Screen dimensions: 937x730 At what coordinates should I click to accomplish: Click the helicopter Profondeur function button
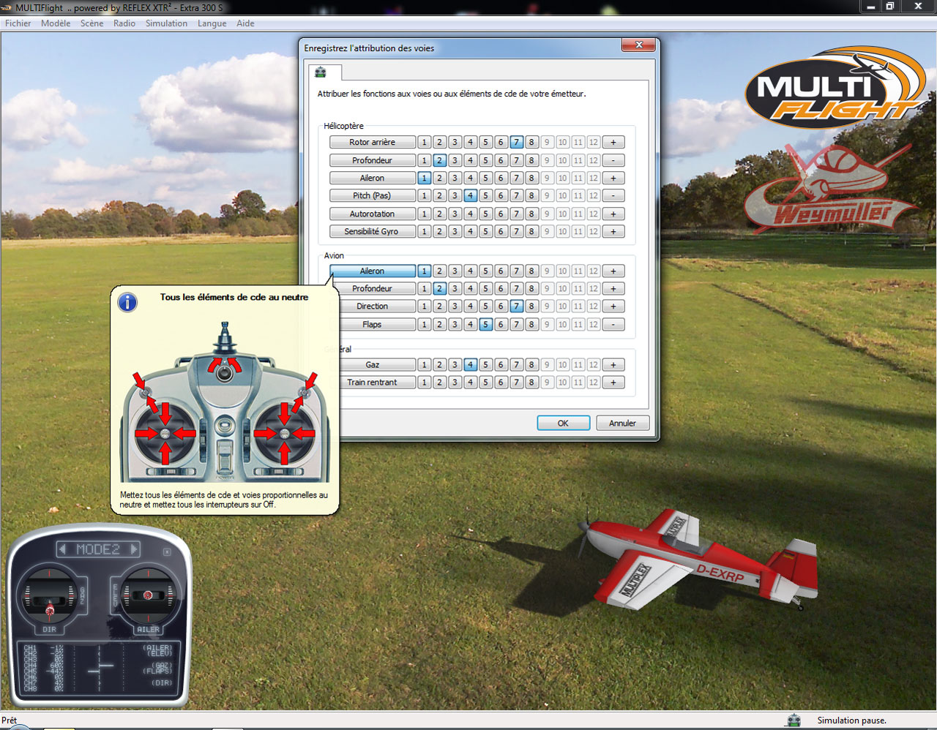pos(372,160)
